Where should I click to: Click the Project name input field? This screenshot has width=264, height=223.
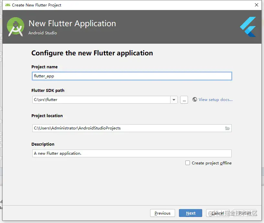(132, 76)
